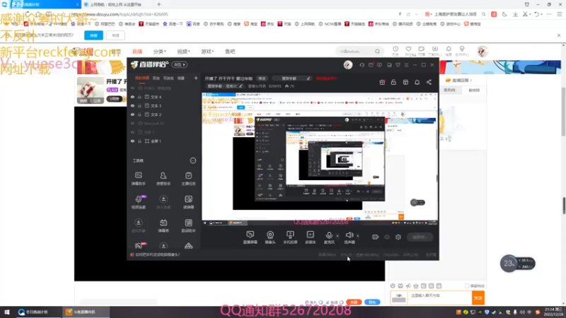This screenshot has height=318, width=566.
Task: Open 弹幕助手 tool in the toolbox
Action: [138, 179]
